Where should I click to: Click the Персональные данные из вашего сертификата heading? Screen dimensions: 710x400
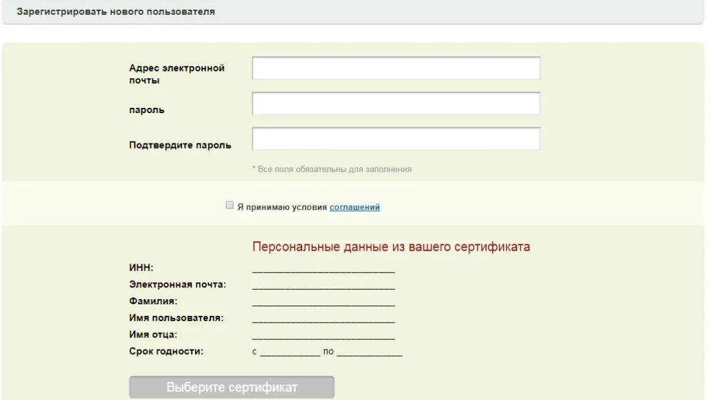[391, 247]
